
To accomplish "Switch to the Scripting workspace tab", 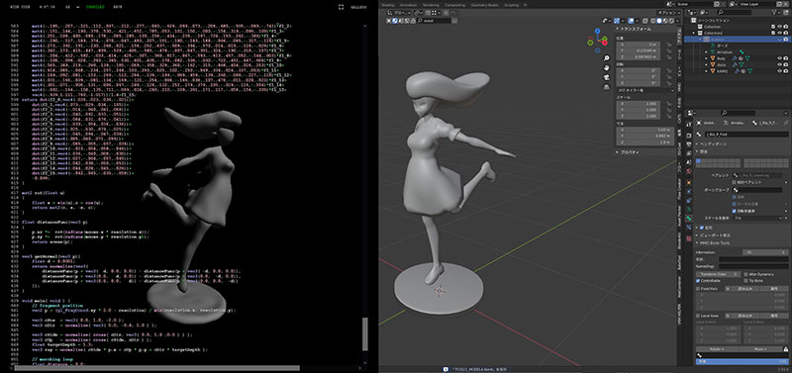I will pyautogui.click(x=511, y=5).
